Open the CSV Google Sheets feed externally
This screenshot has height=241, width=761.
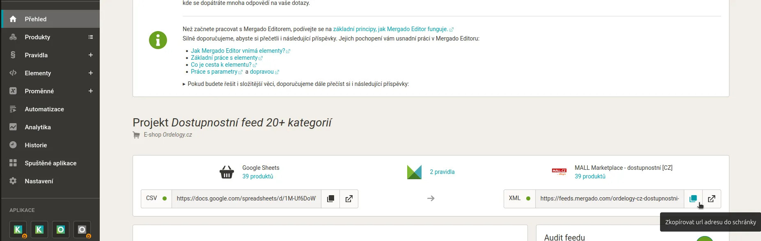point(349,199)
